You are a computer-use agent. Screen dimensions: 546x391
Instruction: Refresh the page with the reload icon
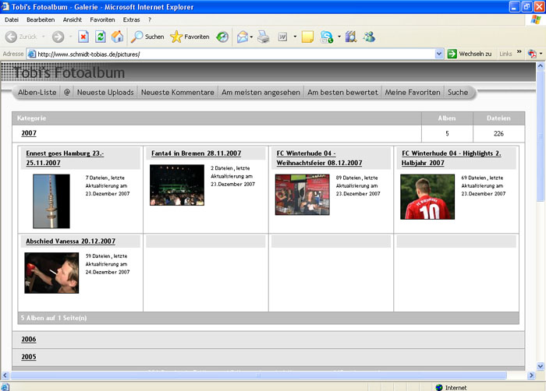[x=100, y=37]
